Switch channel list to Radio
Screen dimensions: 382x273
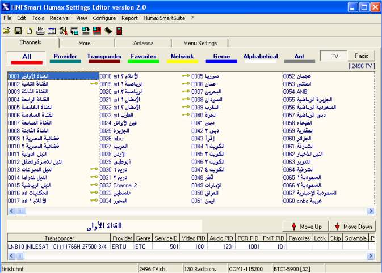pyautogui.click(x=362, y=56)
